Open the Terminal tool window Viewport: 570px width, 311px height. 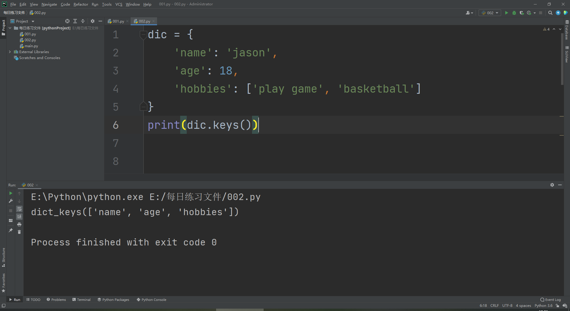coord(81,300)
